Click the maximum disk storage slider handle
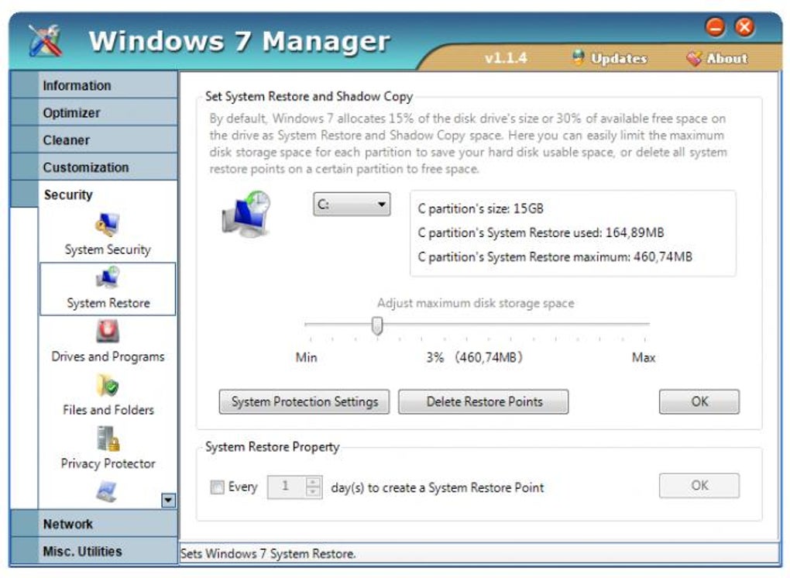Viewport: 790px width, 578px height. coord(377,325)
